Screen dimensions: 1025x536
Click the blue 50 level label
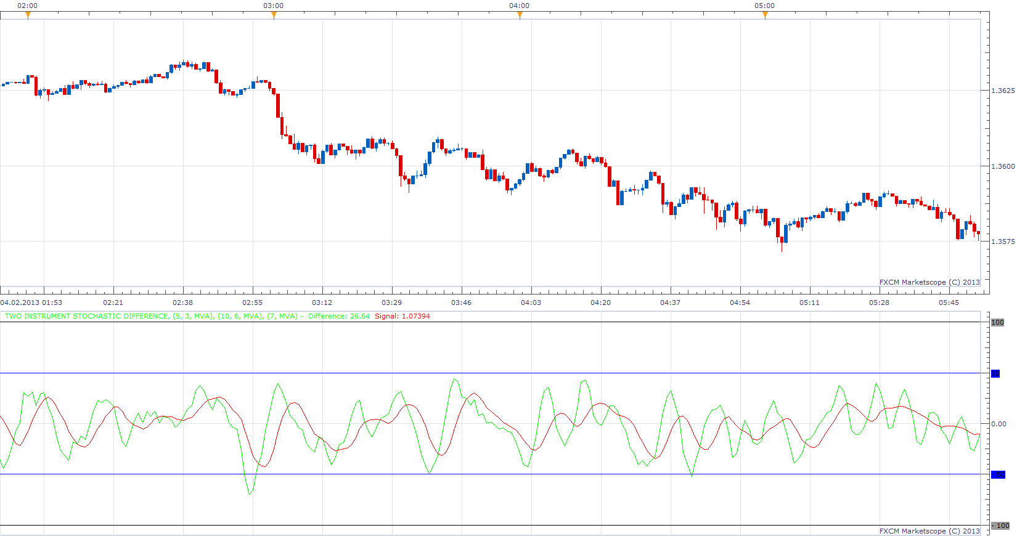[995, 373]
